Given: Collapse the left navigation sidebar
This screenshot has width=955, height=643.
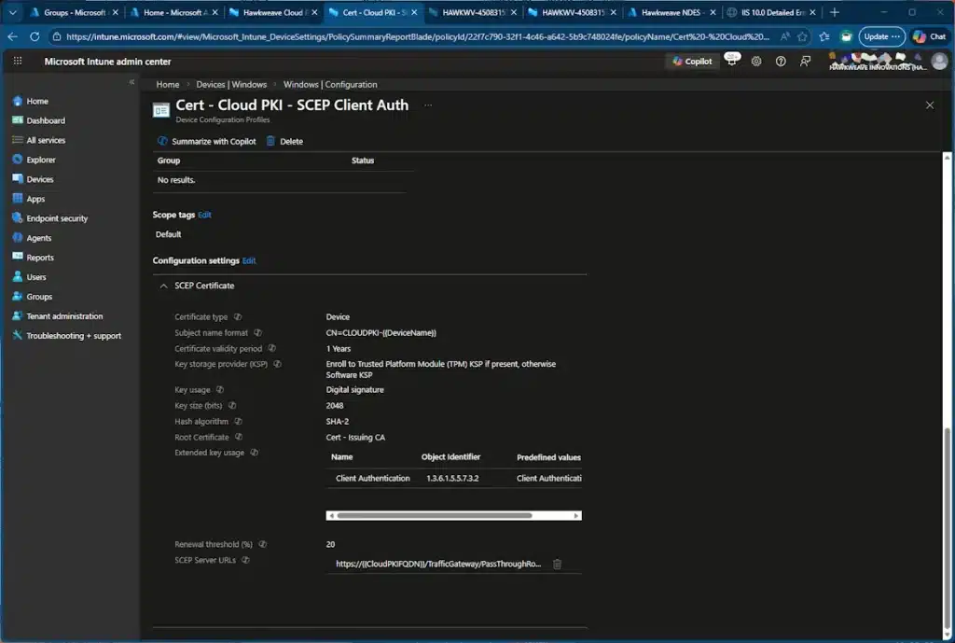Looking at the screenshot, I should (x=131, y=83).
